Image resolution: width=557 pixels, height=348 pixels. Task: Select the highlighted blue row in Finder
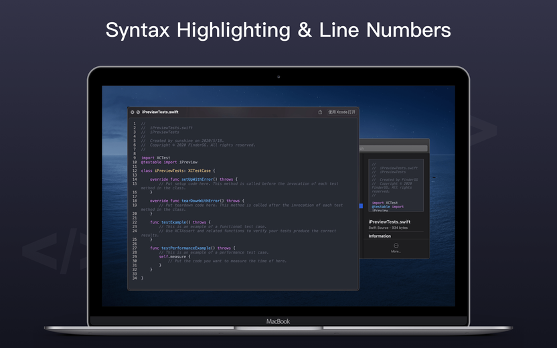[361, 206]
